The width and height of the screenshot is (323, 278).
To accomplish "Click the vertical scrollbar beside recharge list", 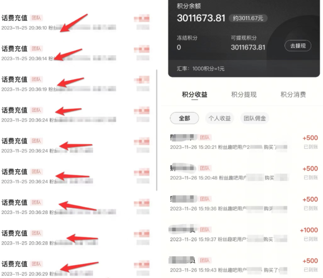I will coord(157,130).
